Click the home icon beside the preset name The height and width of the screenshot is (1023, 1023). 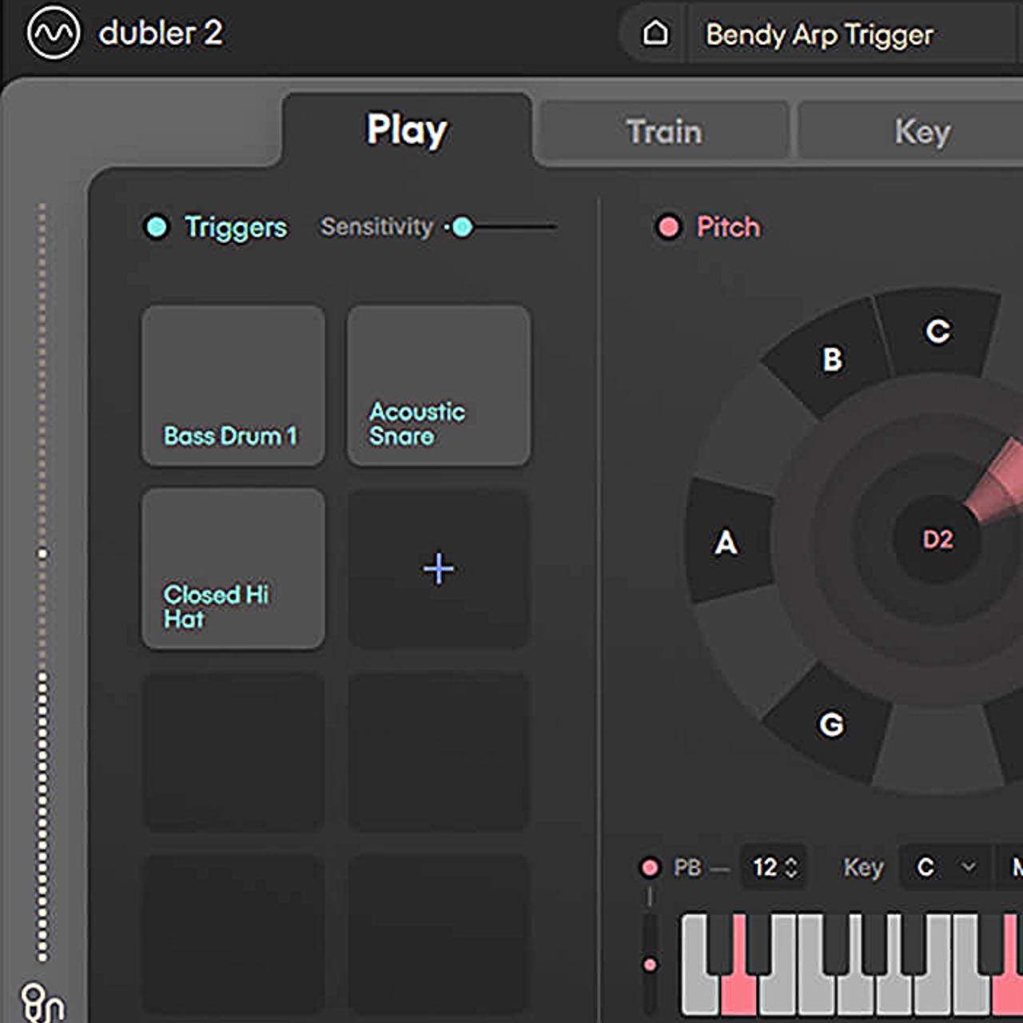click(655, 34)
